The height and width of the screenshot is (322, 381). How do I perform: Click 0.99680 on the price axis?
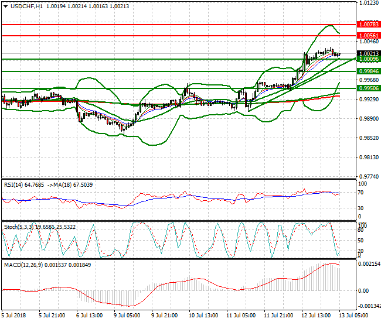pos(369,80)
